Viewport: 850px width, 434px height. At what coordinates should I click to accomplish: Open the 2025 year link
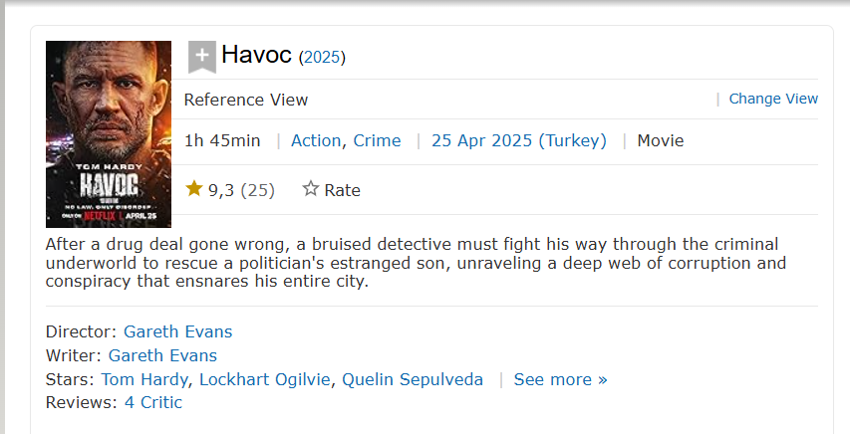pyautogui.click(x=322, y=58)
